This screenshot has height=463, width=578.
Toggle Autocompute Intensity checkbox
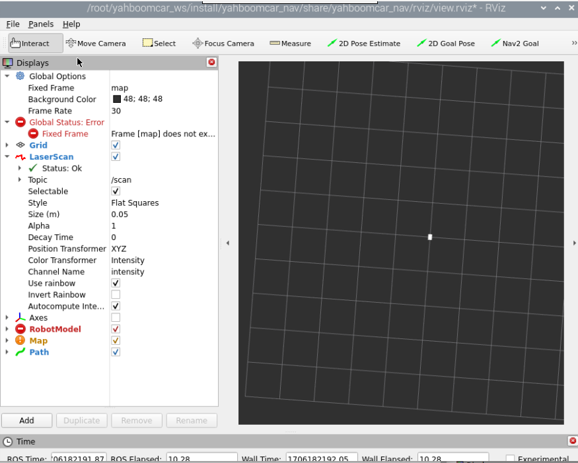(x=116, y=306)
